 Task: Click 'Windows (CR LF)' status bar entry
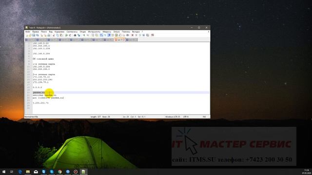click(173, 117)
